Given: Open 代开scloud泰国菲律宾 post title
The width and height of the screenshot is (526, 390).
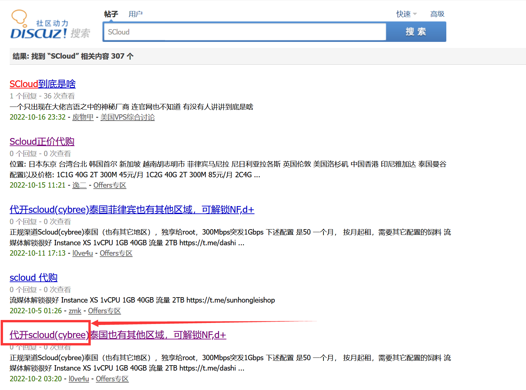Looking at the screenshot, I should pos(132,209).
